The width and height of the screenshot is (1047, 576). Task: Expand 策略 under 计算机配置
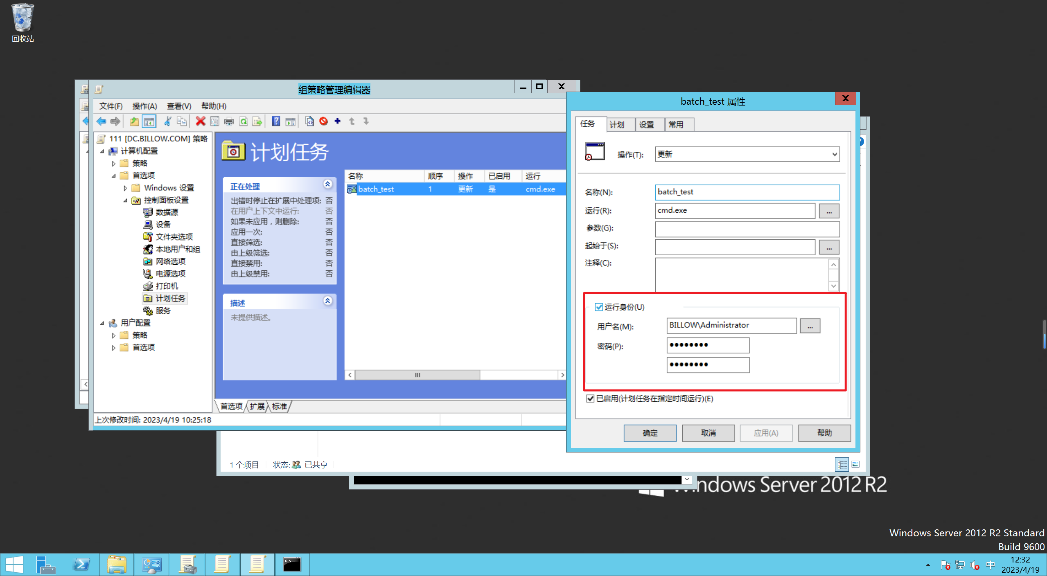coord(114,163)
